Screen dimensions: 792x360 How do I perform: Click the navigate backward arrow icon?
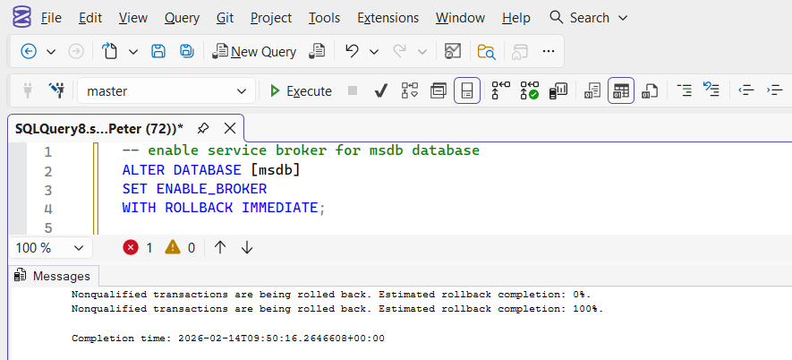coord(29,51)
